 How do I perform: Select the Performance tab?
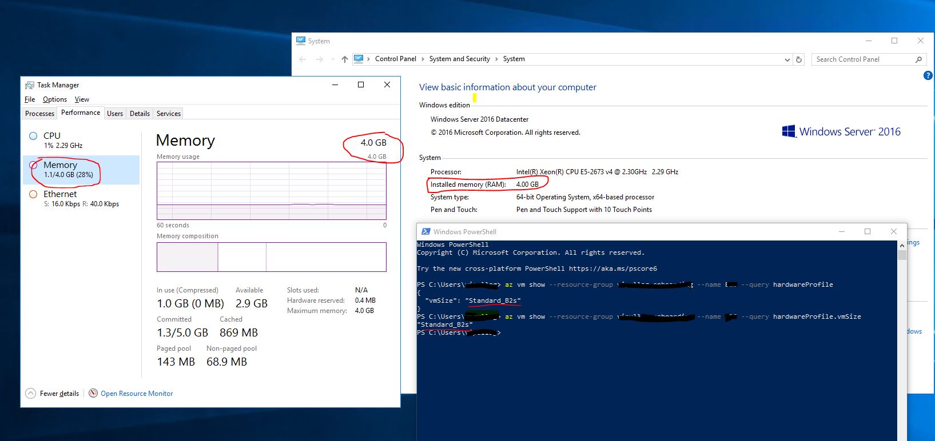(81, 113)
